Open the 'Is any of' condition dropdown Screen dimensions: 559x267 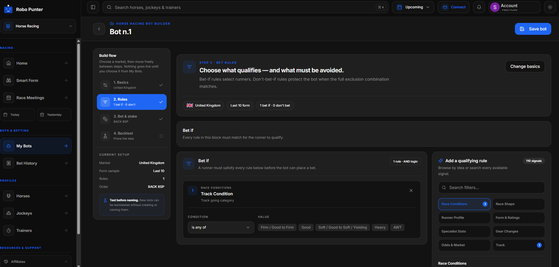point(221,227)
